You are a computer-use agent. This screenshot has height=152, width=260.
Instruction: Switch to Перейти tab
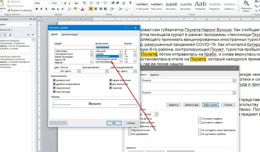coord(155,75)
